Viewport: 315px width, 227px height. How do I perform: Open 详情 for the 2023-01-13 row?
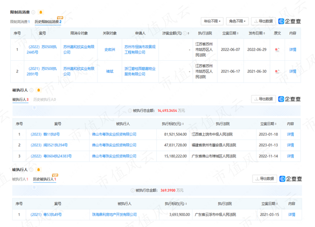pyautogui.click(x=290, y=145)
